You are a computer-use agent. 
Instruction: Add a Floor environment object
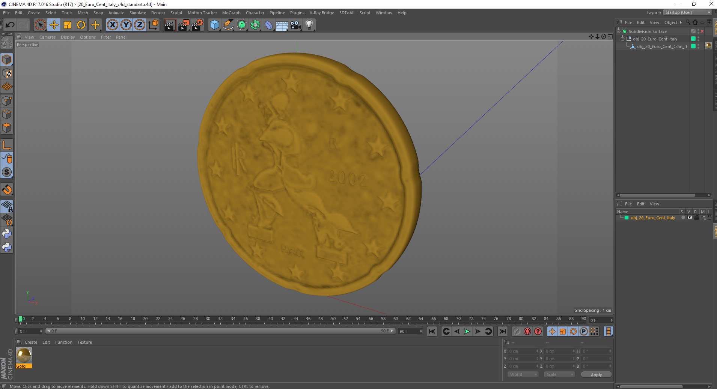click(282, 25)
